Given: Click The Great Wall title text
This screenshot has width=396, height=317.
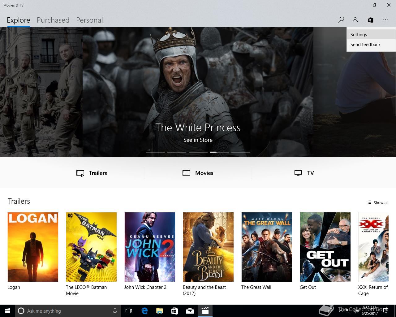Looking at the screenshot, I should pos(256,287).
